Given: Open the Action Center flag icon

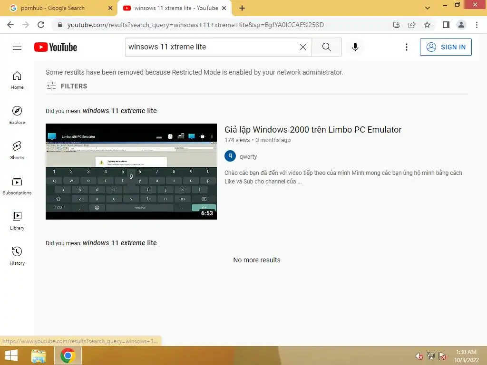Looking at the screenshot, I should point(442,356).
